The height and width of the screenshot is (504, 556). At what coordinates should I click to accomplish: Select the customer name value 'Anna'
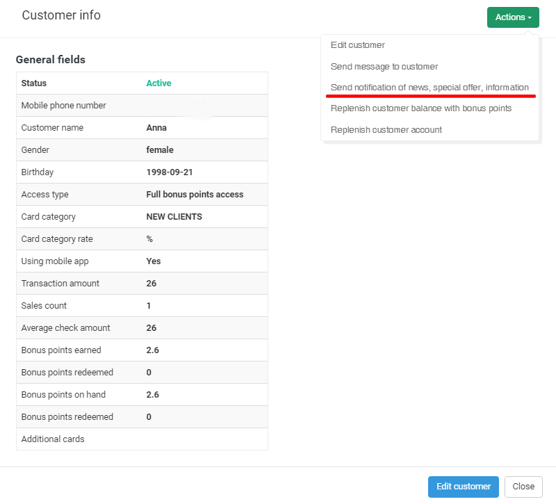156,128
